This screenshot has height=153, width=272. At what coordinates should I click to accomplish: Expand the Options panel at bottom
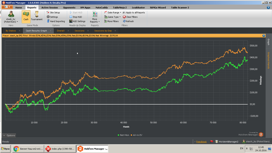click(x=9, y=135)
